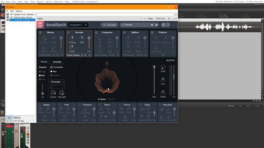Click the V node above visualizer
The image size is (264, 148).
[107, 63]
